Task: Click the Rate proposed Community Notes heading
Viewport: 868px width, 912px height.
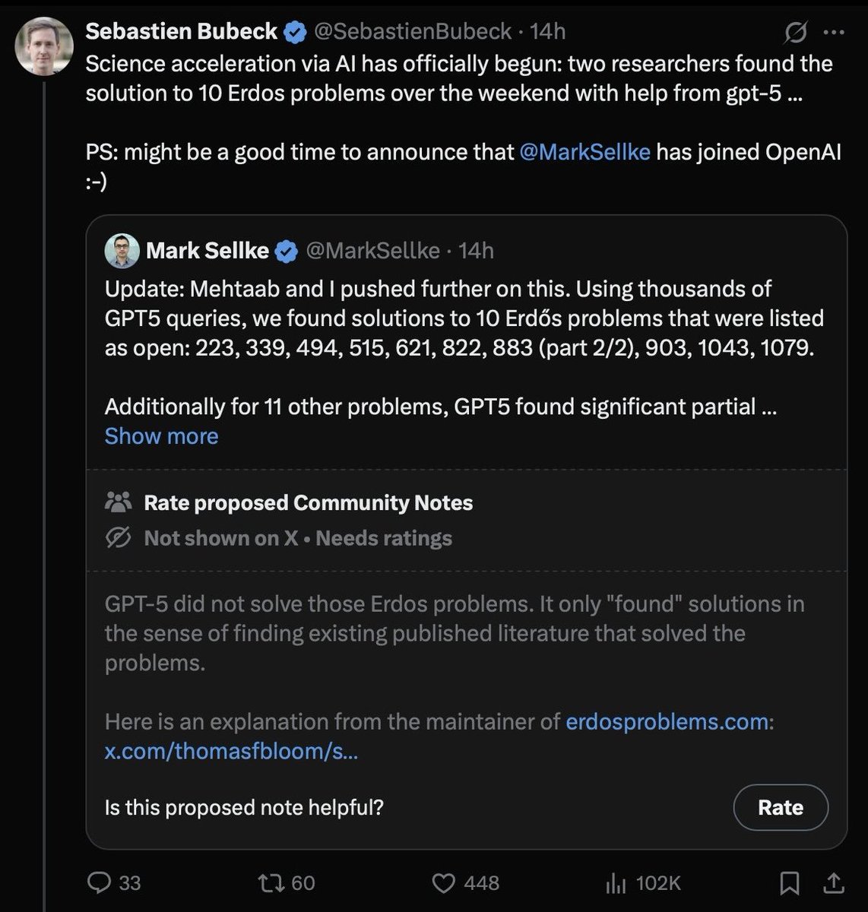Action: (x=308, y=502)
